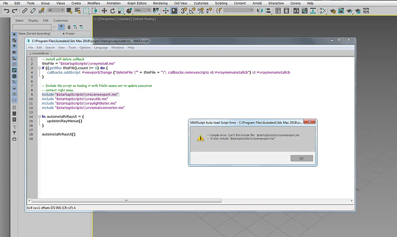The width and height of the screenshot is (397, 237).
Task: Click the Redo arrow in main toolbar
Action: (15, 11)
